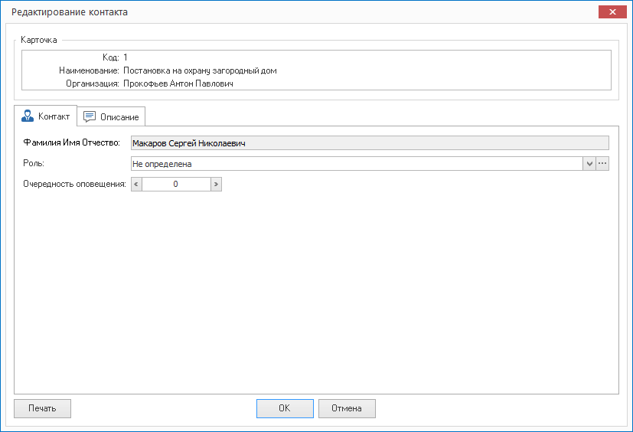Click the Наименование label
633x432 pixels.
89,70
